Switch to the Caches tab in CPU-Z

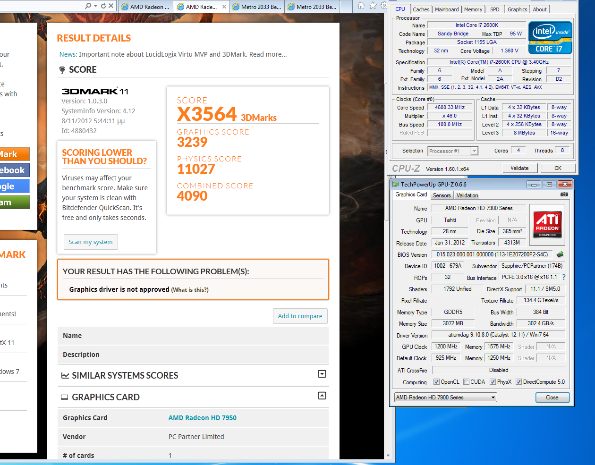[x=421, y=9]
